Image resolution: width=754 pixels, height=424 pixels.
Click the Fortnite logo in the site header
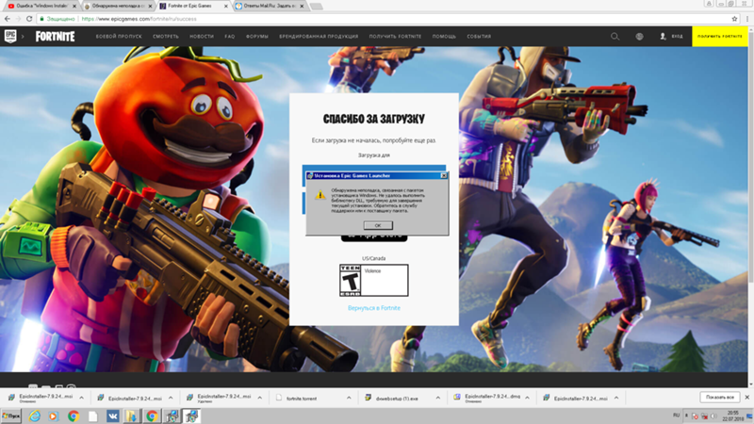tap(55, 37)
